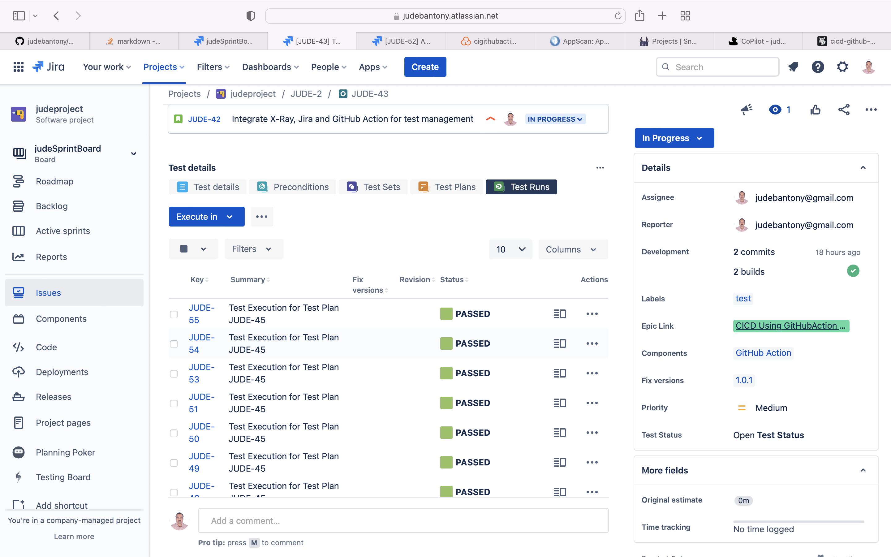Screen dimensions: 891x557
Task: Open the Jira help icon
Action: (818, 67)
